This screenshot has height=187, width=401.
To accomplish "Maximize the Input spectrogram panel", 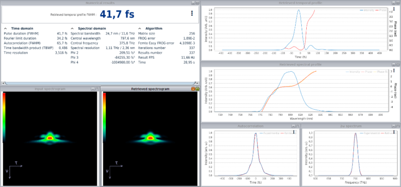I will pos(97,89).
